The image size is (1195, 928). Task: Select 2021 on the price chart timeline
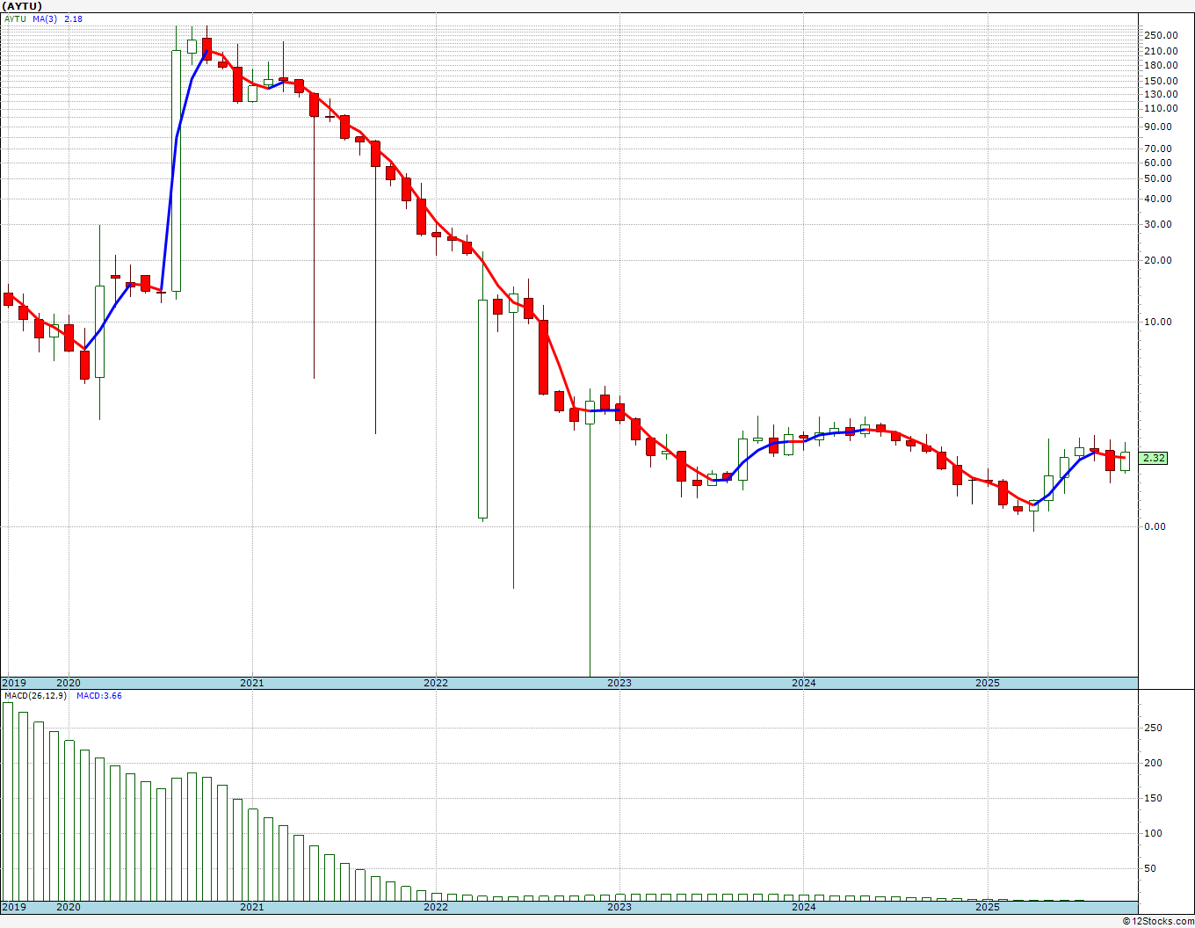click(x=251, y=683)
